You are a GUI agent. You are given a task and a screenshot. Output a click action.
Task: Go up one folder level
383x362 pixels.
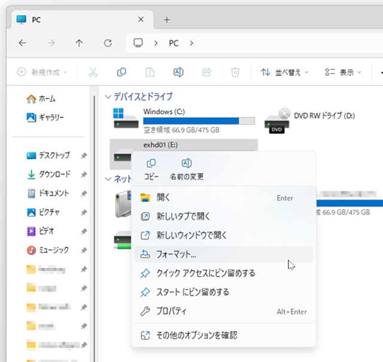[79, 43]
